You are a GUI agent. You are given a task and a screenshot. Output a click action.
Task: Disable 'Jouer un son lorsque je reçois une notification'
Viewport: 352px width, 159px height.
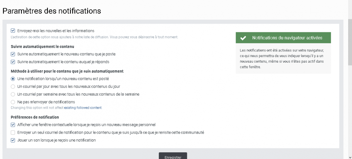tap(13, 140)
